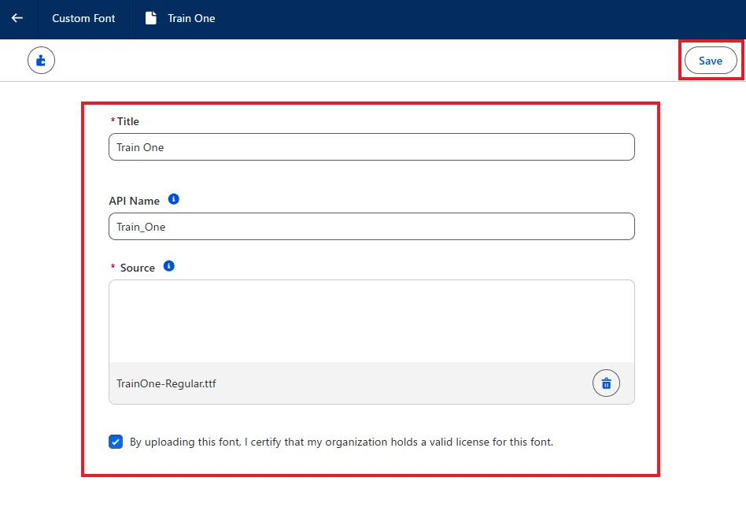Delete the TrainOne-Regular.ttf file with trash icon

point(606,383)
